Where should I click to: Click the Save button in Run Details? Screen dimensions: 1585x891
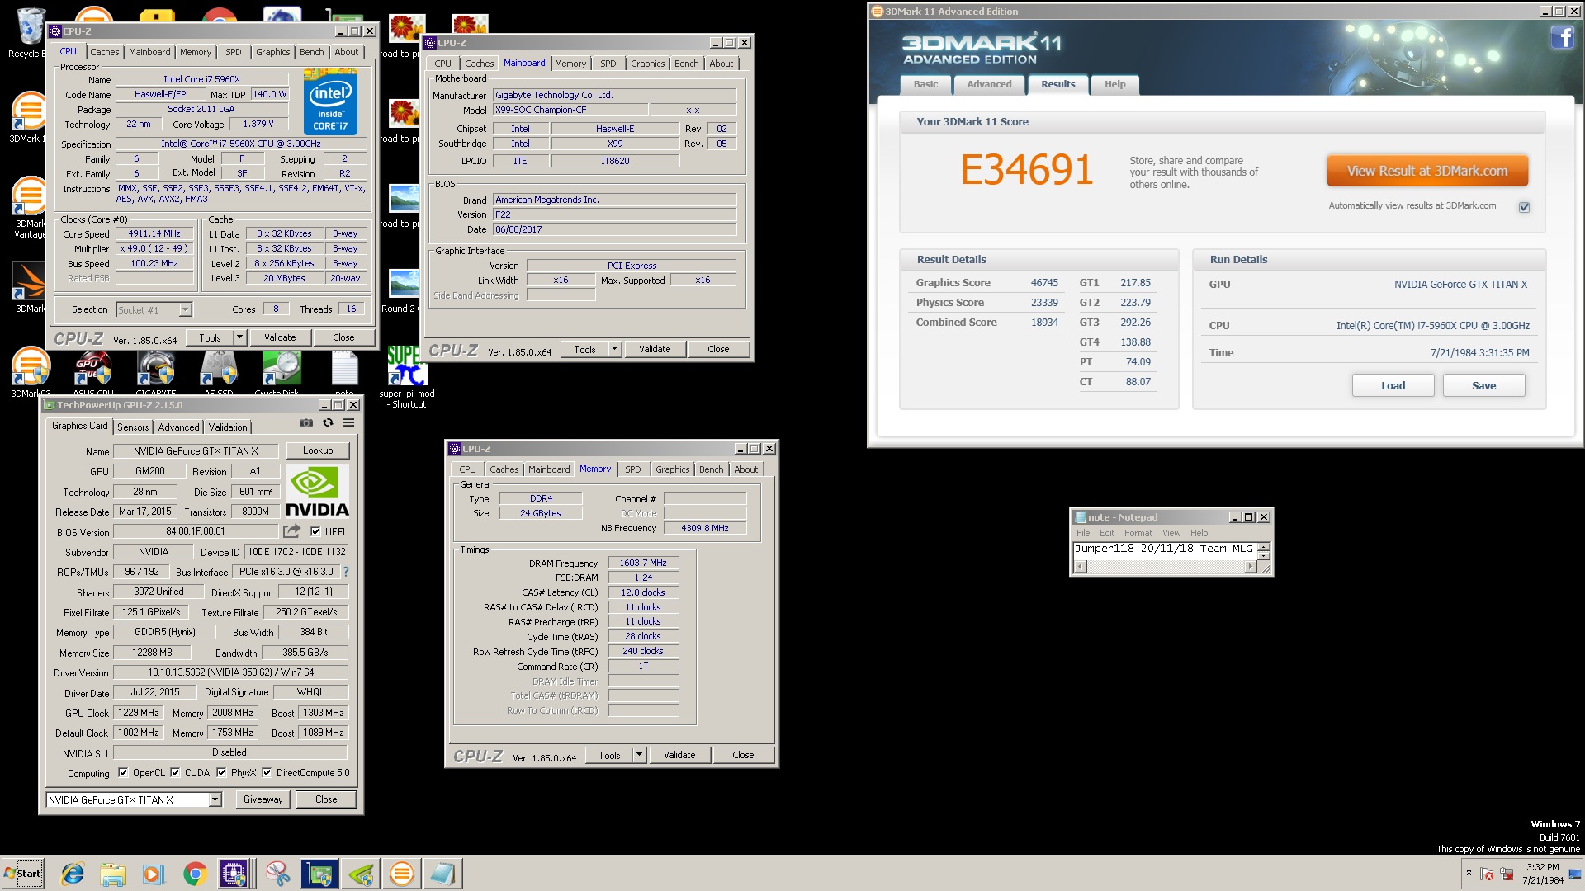(1483, 385)
